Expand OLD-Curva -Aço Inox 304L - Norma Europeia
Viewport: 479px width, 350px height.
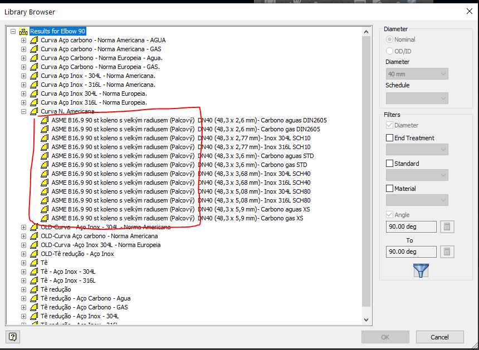coord(23,245)
